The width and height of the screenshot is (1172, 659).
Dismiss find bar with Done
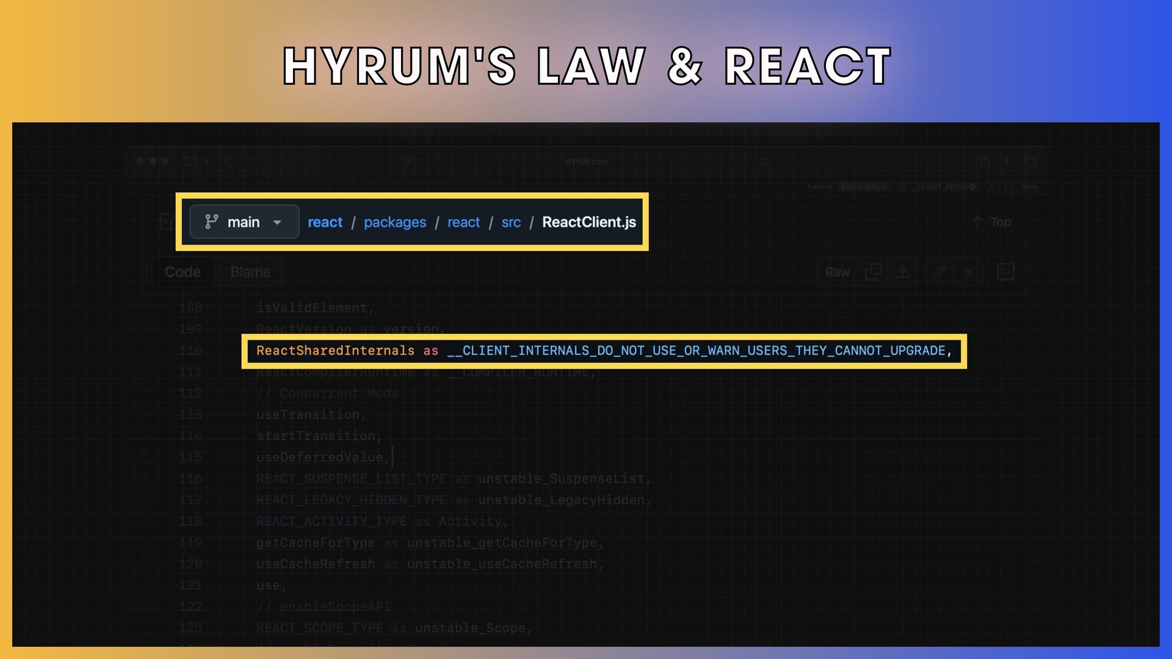1029,187
